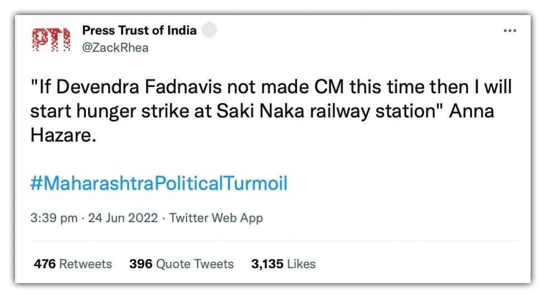This screenshot has width=549, height=297.
Task: Click the number 476 in retweet count
Action: 45,264
